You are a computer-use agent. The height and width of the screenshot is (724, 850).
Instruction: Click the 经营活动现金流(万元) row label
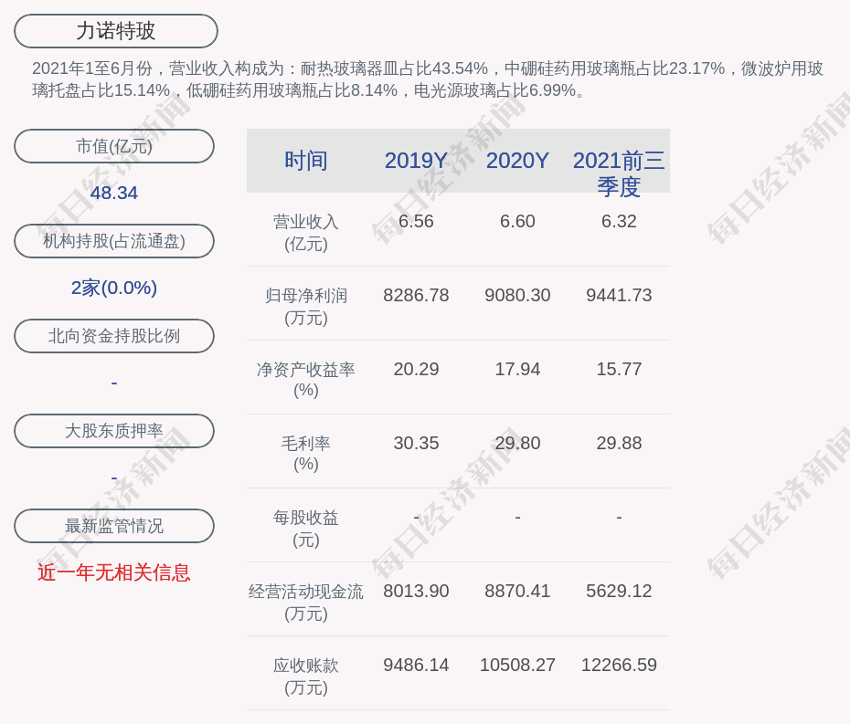[x=306, y=603]
